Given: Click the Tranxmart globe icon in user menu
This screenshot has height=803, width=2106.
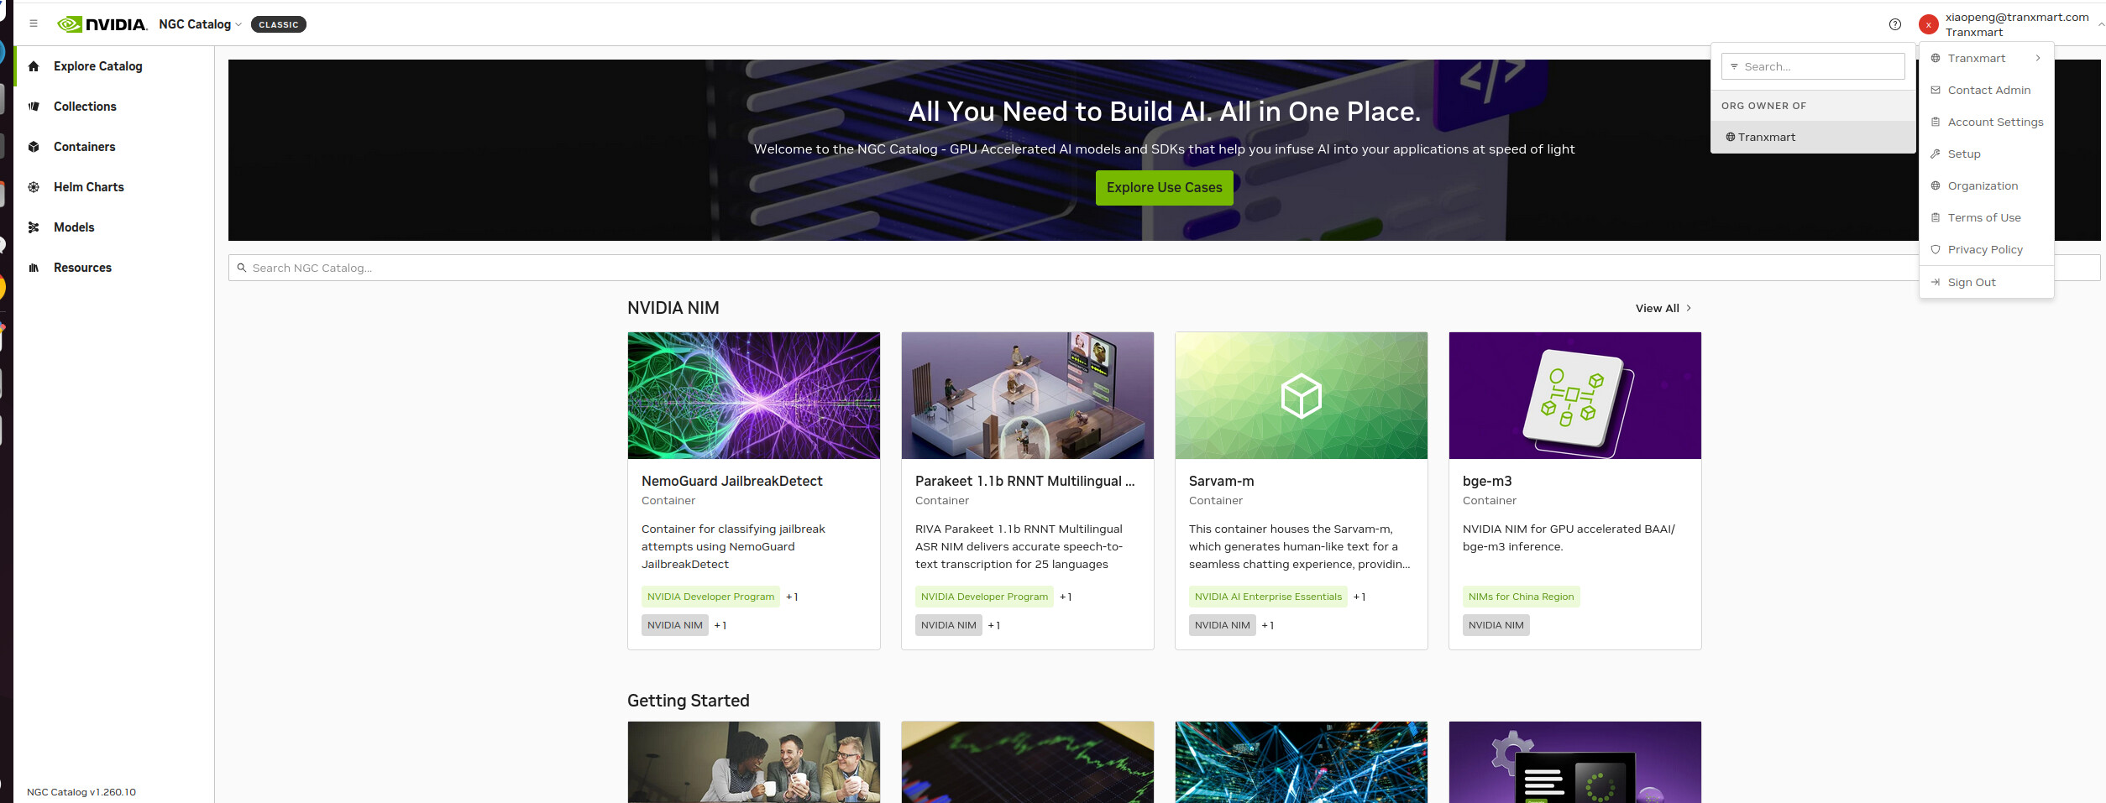Looking at the screenshot, I should [1935, 58].
